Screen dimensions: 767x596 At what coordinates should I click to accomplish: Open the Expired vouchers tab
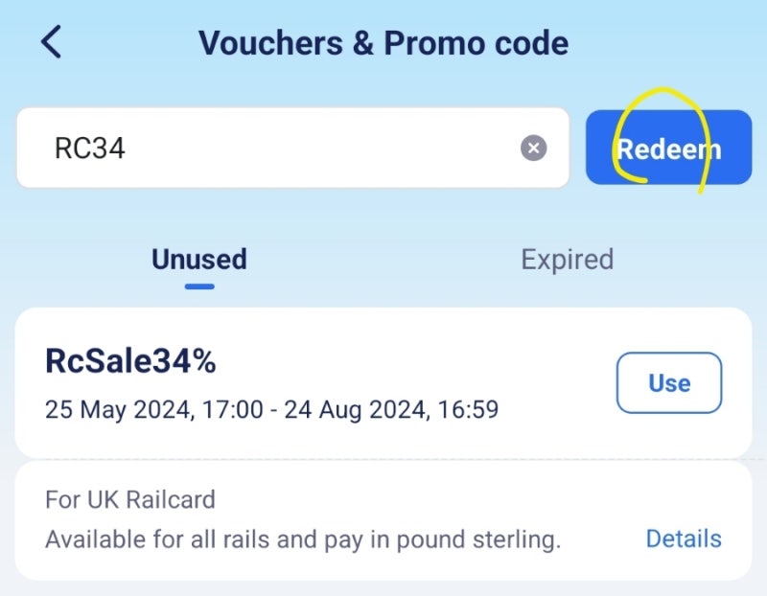click(x=567, y=259)
